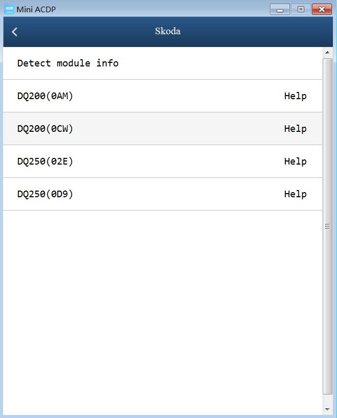
Task: Open Help for DQ200(0AM)
Action: (x=296, y=96)
